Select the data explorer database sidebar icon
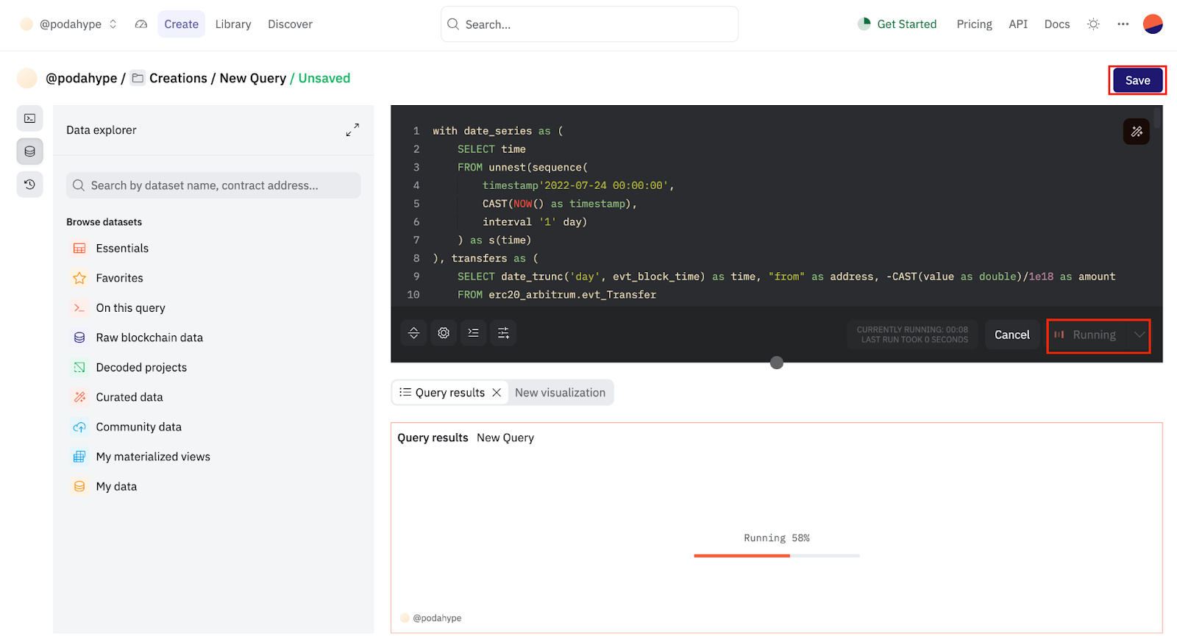This screenshot has height=642, width=1177. [30, 151]
